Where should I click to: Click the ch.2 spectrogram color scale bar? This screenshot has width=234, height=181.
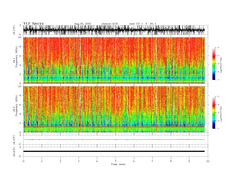coord(214,113)
